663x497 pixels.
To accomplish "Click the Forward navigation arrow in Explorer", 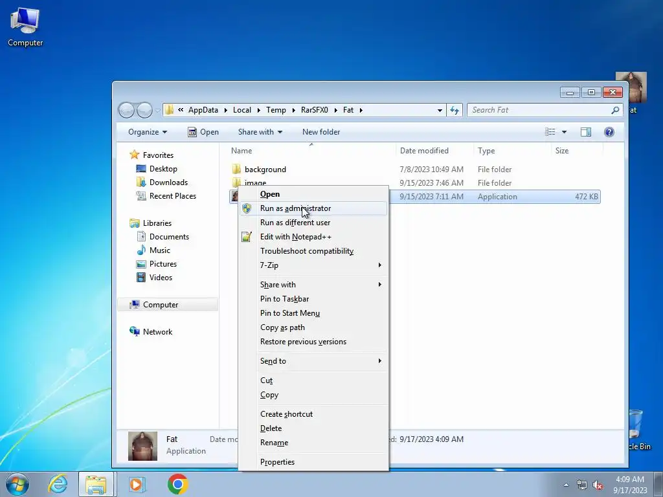I will click(x=144, y=110).
